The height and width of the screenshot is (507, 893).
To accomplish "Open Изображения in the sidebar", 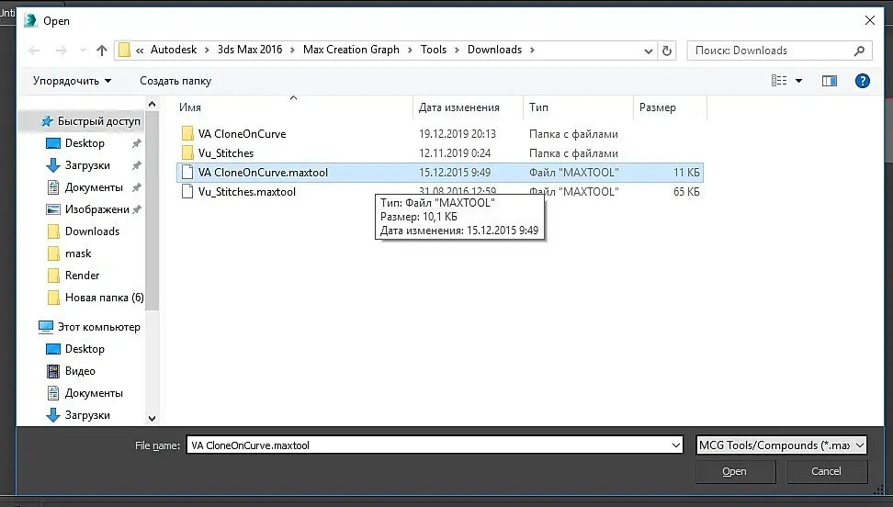I will click(96, 209).
